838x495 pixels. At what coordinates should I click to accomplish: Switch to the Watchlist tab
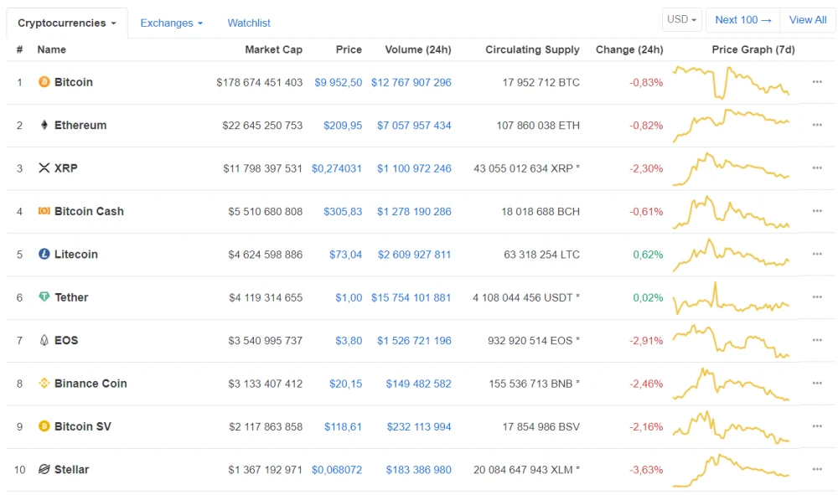coord(249,23)
